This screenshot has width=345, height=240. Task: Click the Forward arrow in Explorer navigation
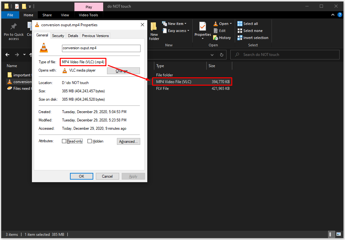[x=17, y=55]
